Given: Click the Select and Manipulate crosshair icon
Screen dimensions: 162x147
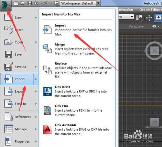Looking at the screenshot, I should (x=149, y=18).
